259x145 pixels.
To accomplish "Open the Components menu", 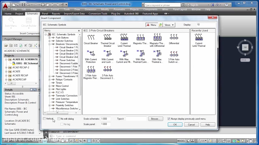I will click(150, 9).
